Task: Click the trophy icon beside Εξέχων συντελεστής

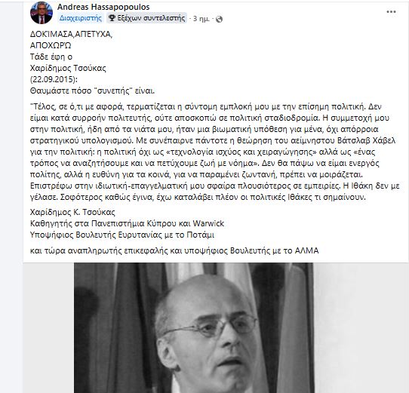Action: click(112, 18)
